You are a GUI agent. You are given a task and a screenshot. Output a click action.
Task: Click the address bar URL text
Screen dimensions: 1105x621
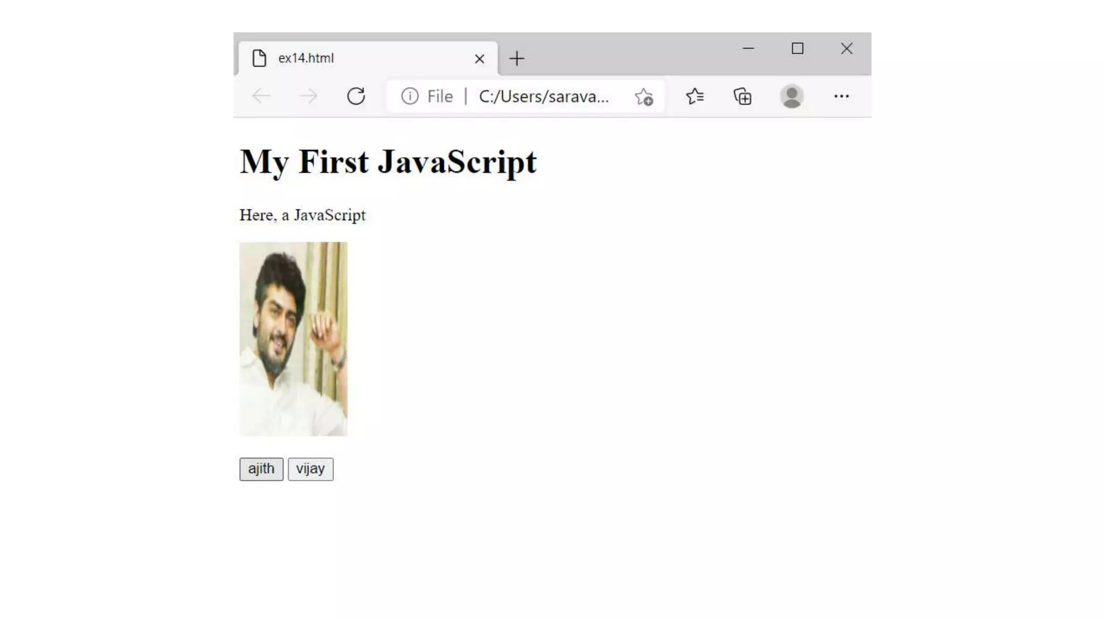543,96
